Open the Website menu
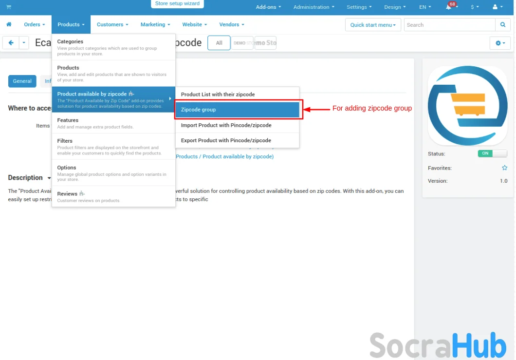 pyautogui.click(x=195, y=24)
